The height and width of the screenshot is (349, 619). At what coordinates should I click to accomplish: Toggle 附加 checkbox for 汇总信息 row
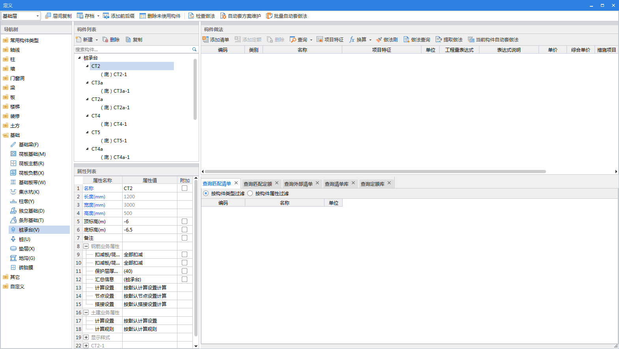(x=185, y=279)
